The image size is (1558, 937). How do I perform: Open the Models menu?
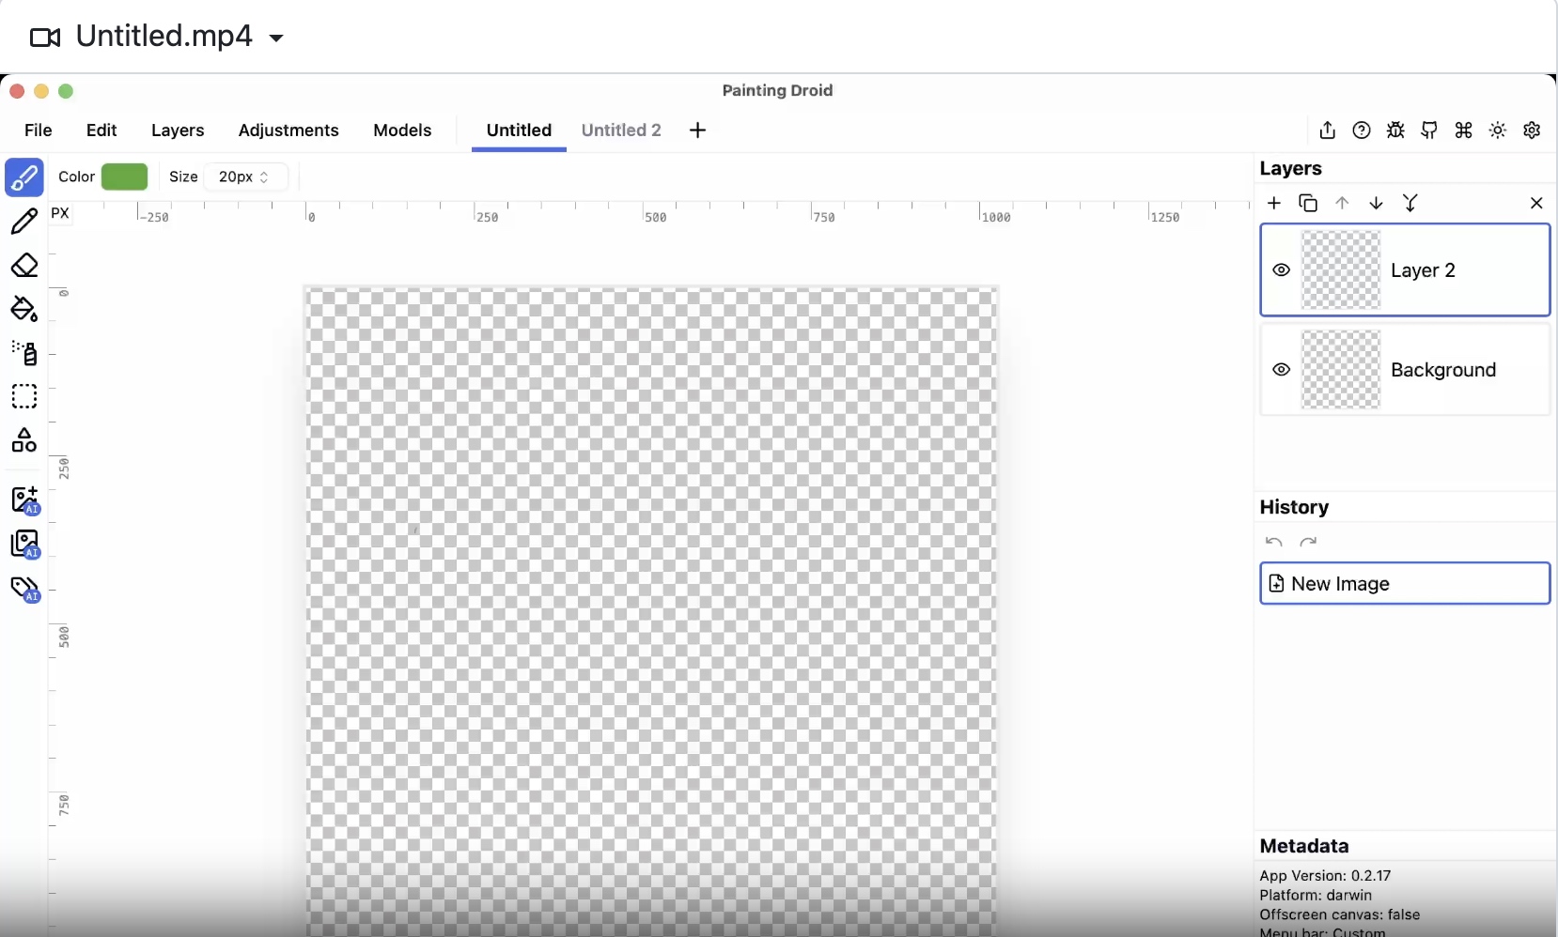(402, 131)
